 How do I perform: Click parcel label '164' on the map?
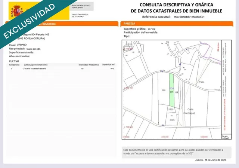[176, 92]
